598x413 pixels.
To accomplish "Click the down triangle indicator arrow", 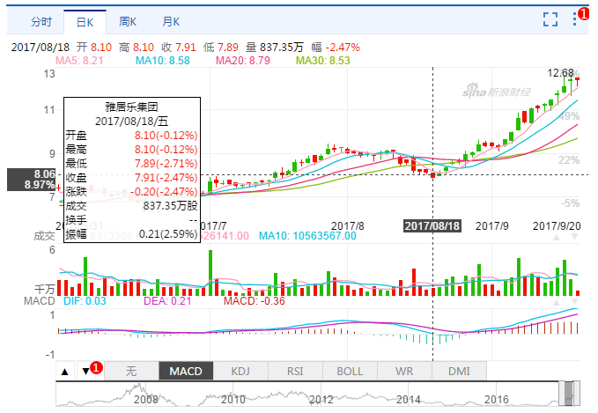I will (x=85, y=372).
